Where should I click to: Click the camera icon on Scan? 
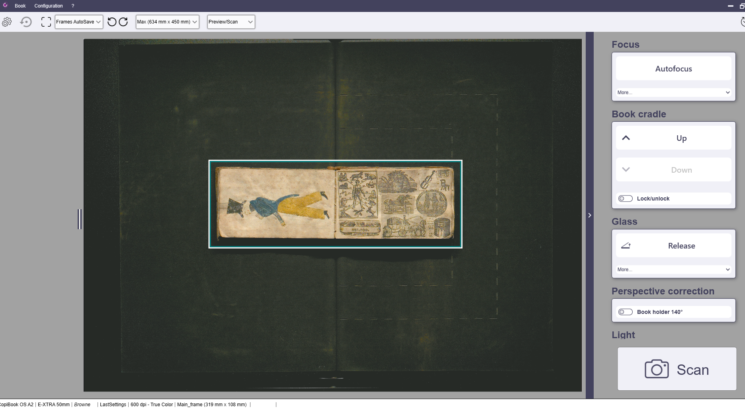(657, 369)
